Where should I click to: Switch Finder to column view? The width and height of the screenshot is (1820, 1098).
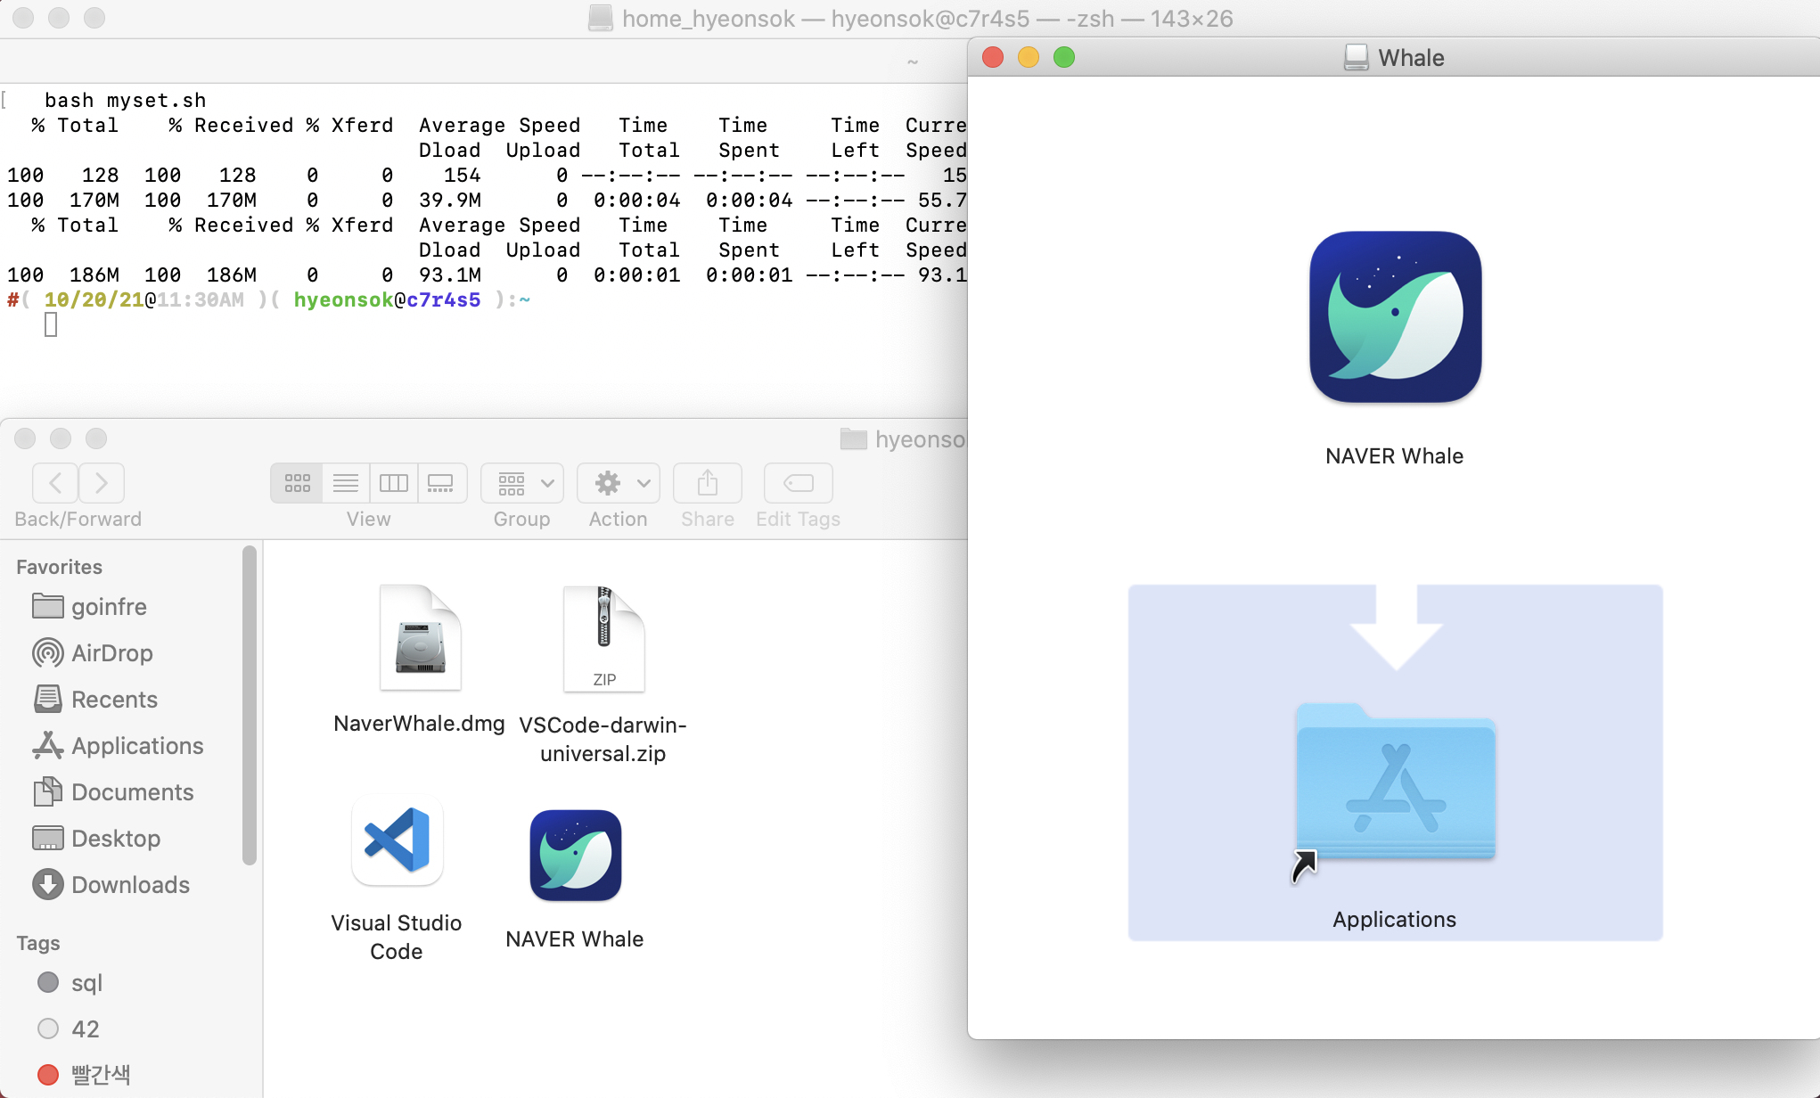point(393,483)
